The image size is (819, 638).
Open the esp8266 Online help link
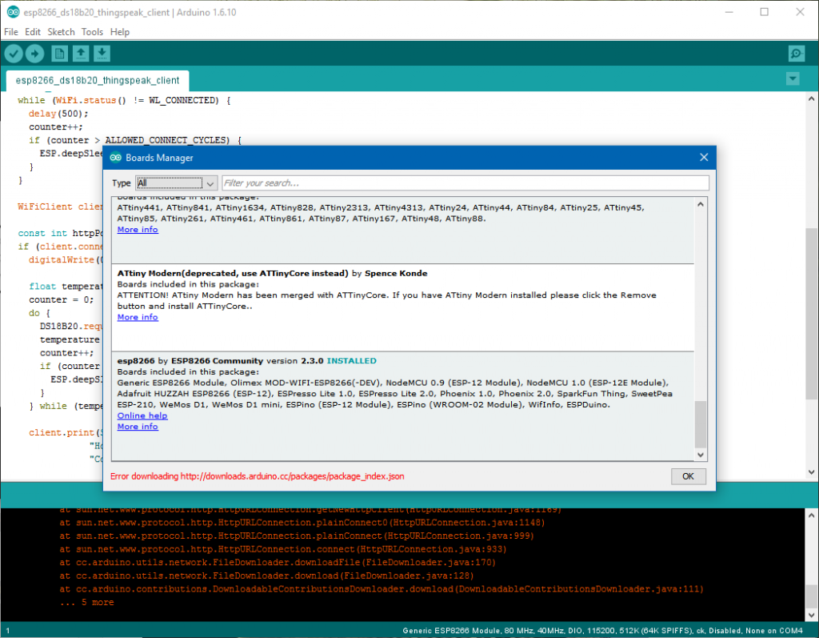click(x=142, y=416)
